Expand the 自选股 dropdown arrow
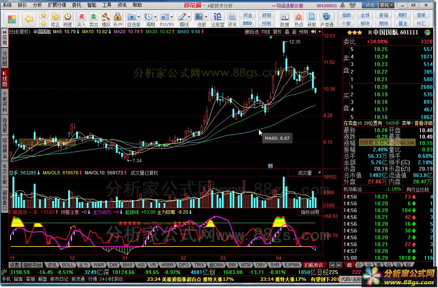The height and width of the screenshot is (288, 438). pos(139,17)
